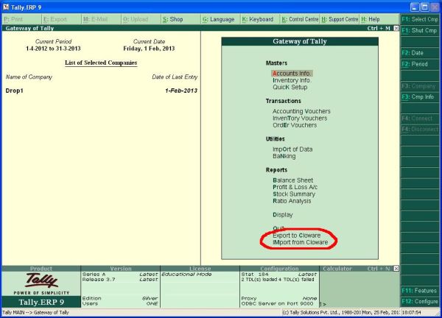
Task: Select Import of Data utility
Action: coord(292,149)
